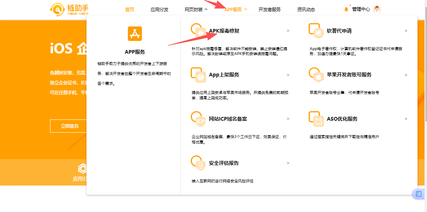Click the 苹果开发者账号服务 apple icon
This screenshot has width=427, height=212.
coord(317,75)
